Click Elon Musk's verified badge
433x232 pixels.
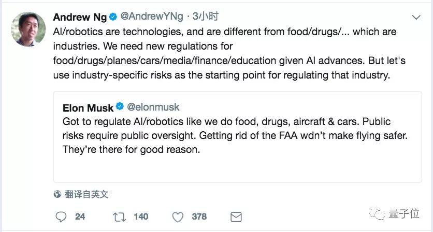[120, 107]
